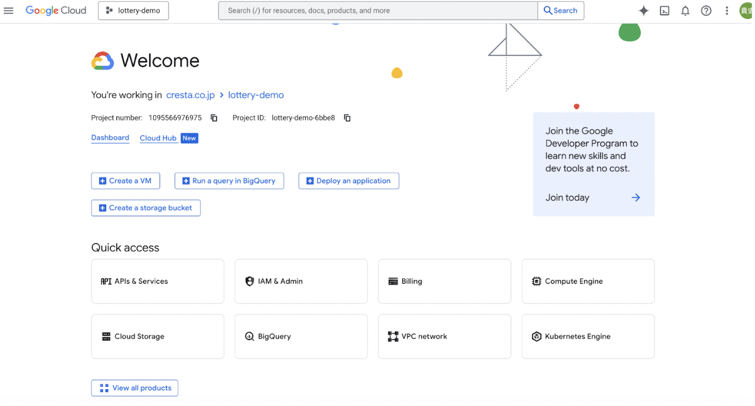Click the Quick access heading
755x406 pixels.
tap(125, 248)
